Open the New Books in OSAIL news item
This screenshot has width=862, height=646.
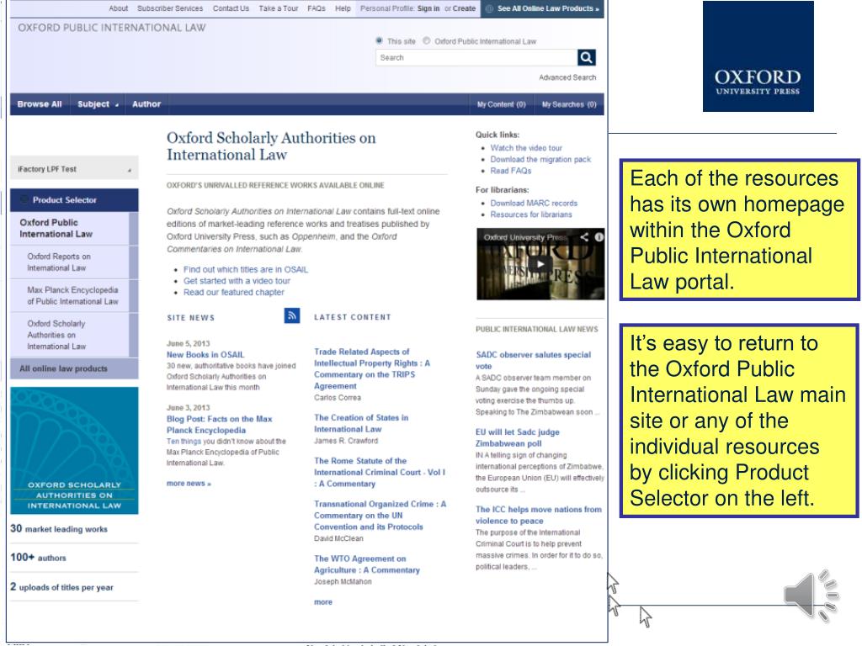tap(205, 355)
